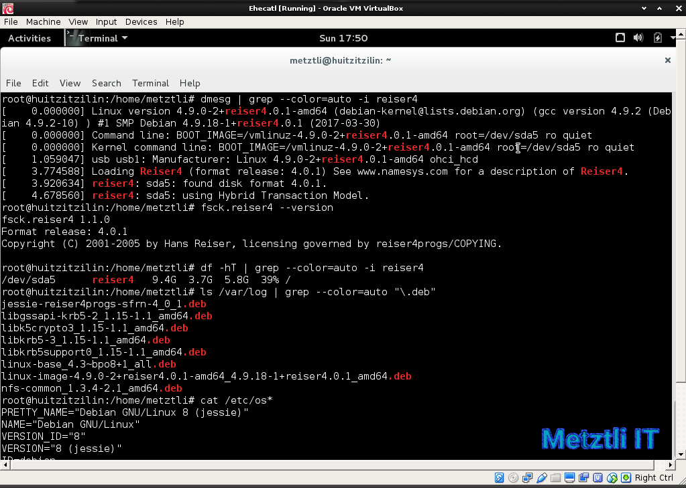Screen dimensions: 686x488
Task: Close the metztli@huitzitzilin terminal window
Action: coord(668,60)
